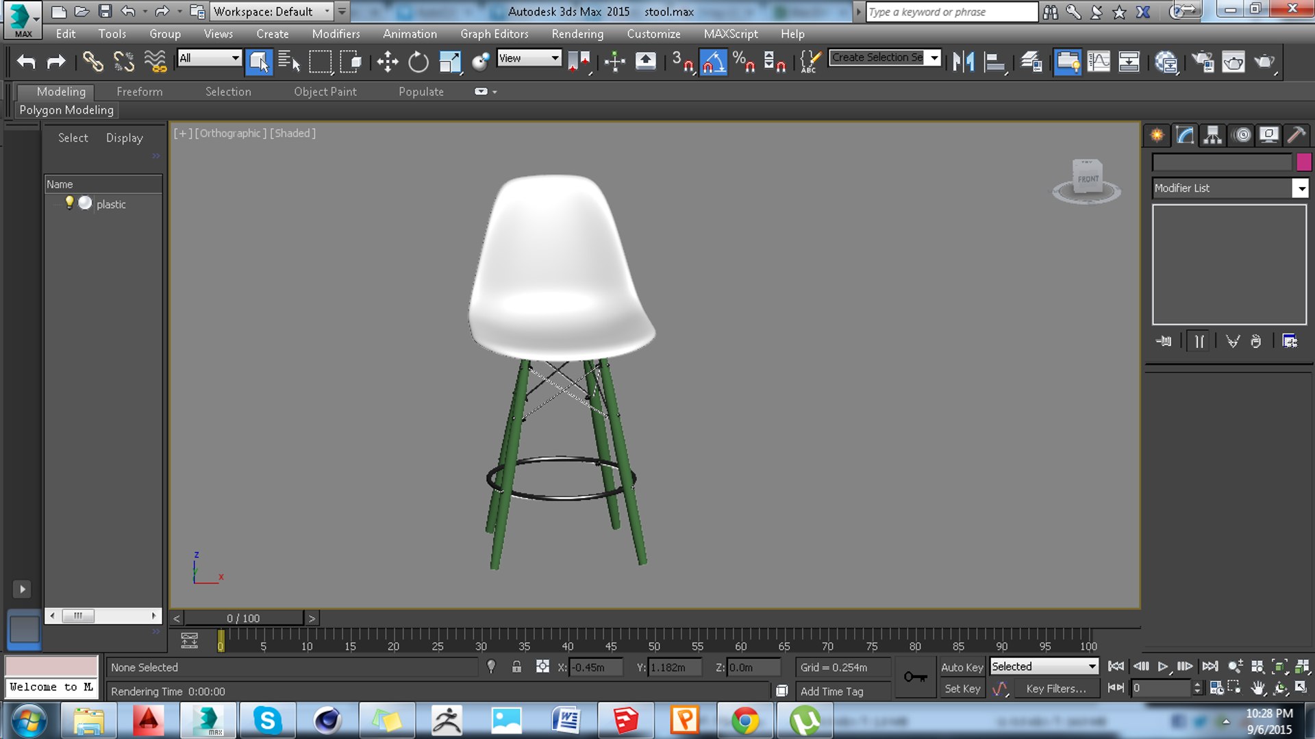The height and width of the screenshot is (739, 1315).
Task: Click the Key Filters button
Action: click(x=1055, y=688)
